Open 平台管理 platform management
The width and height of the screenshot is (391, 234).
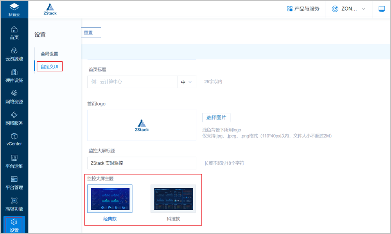pyautogui.click(x=14, y=183)
